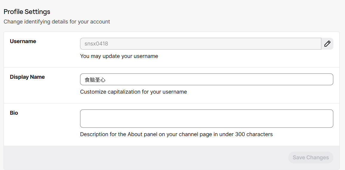
Task: Click the Display Name label
Action: click(27, 77)
